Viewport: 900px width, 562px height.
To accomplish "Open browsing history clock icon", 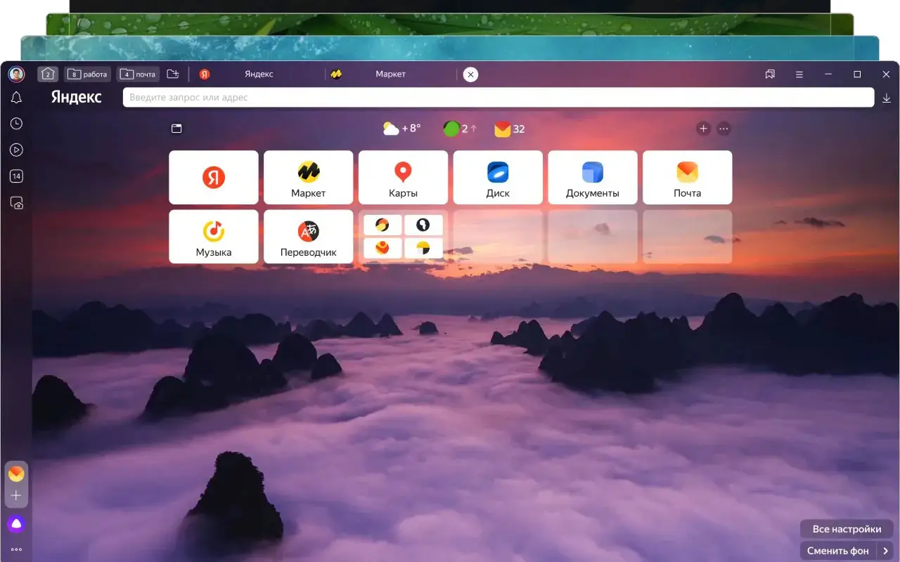I will click(x=16, y=124).
